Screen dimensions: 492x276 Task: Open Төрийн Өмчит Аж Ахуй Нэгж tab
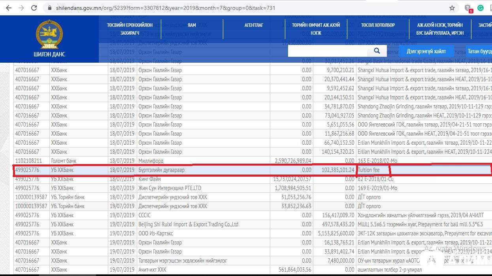tap(316, 29)
